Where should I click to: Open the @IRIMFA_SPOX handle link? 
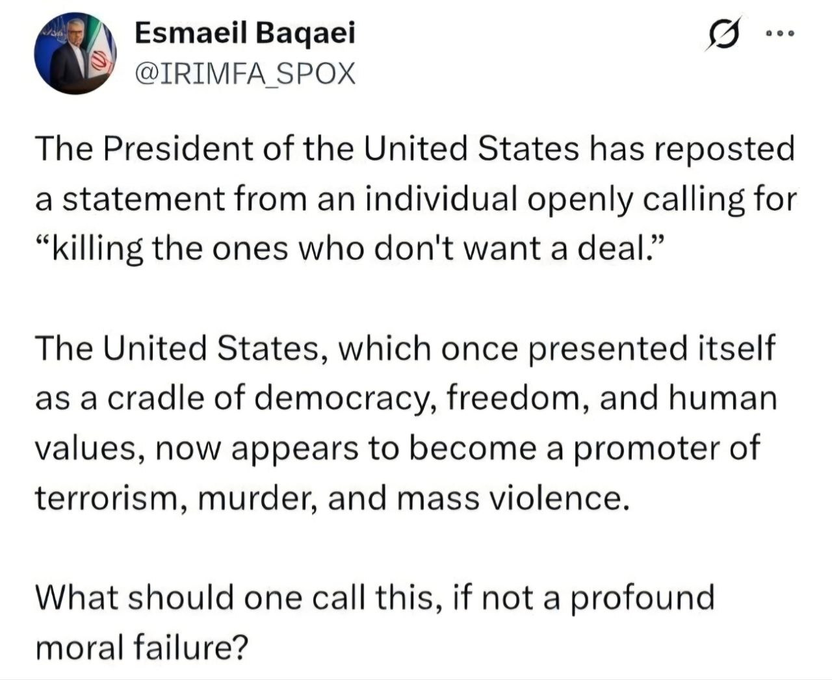[x=245, y=74]
